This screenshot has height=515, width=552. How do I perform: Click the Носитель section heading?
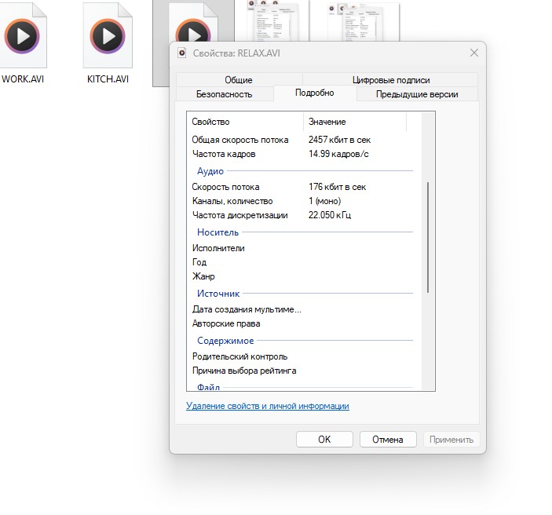pyautogui.click(x=218, y=232)
